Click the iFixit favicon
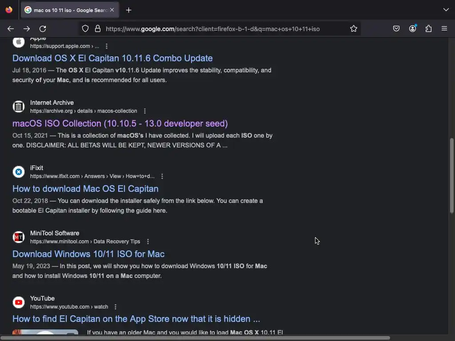Screen dimensions: 455x341 click(19, 172)
